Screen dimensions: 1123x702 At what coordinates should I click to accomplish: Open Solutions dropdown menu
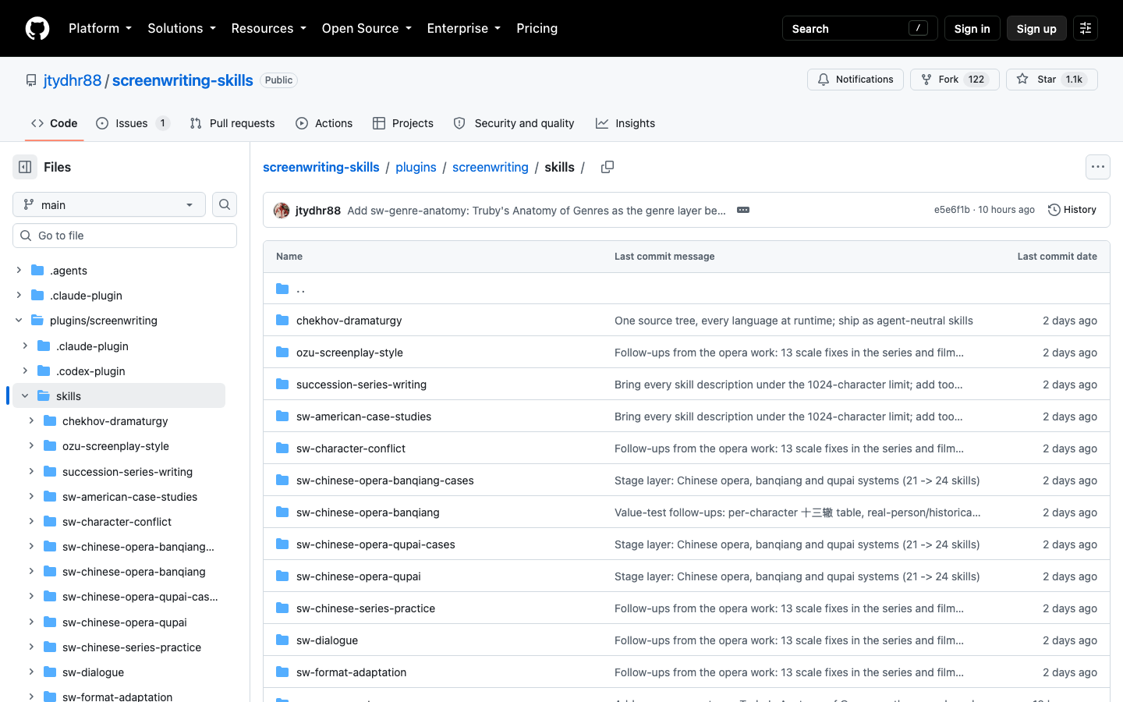click(x=182, y=28)
